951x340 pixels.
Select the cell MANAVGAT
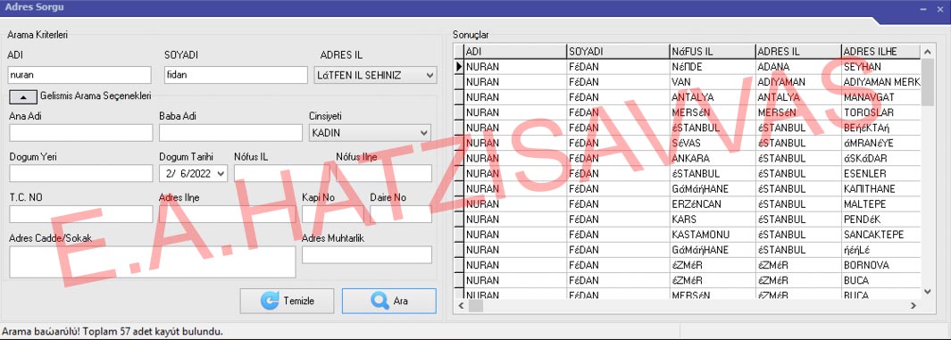pos(880,97)
